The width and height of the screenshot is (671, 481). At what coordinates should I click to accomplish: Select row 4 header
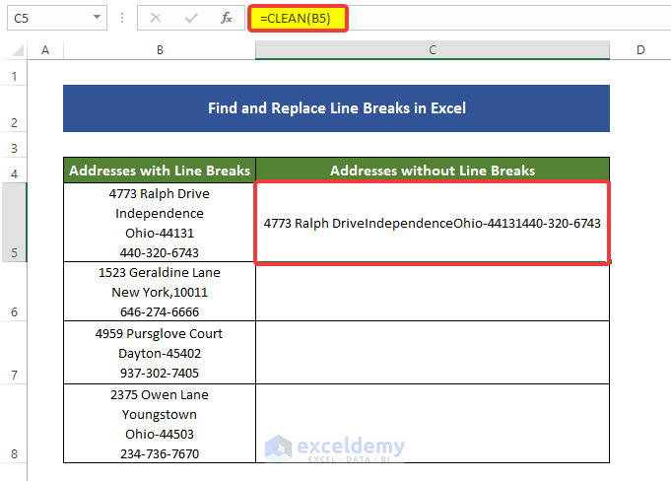point(14,171)
